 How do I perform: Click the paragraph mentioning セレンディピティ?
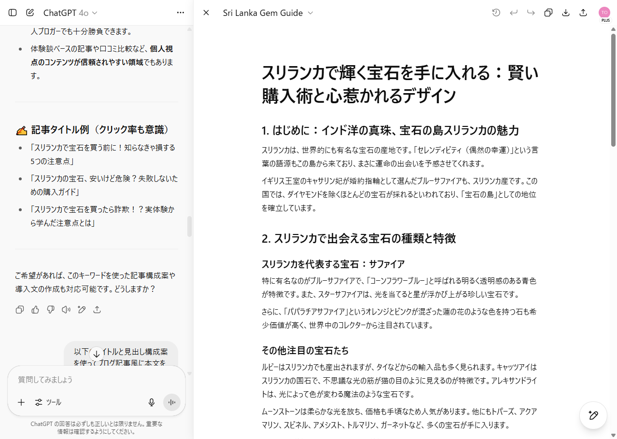pos(400,156)
